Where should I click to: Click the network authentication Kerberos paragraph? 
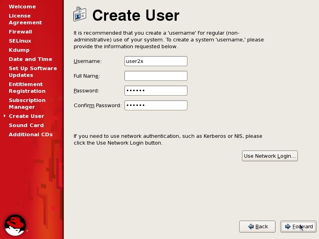click(168, 139)
